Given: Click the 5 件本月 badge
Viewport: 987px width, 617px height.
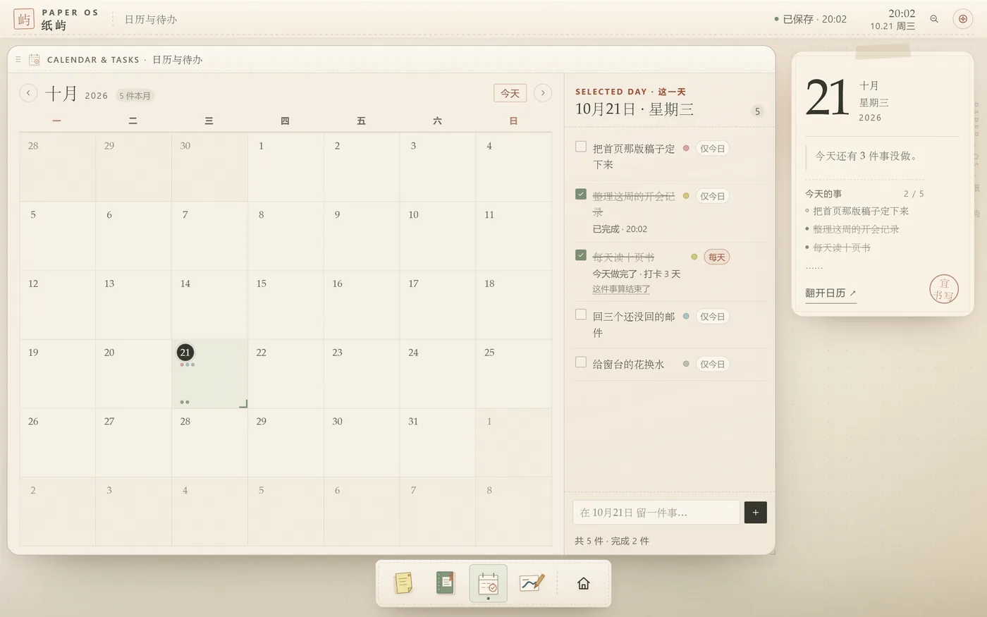Looking at the screenshot, I should tap(135, 96).
